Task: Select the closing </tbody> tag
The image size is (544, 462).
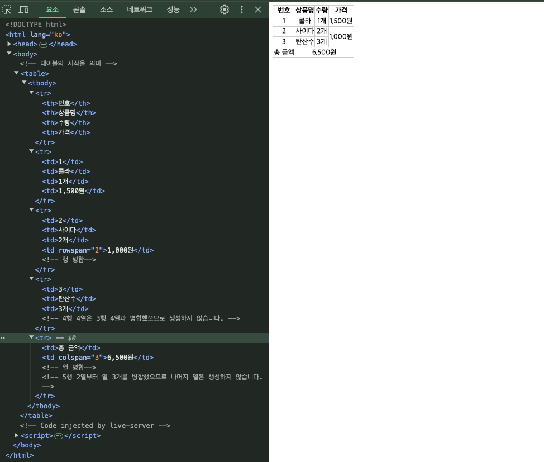Action: (44, 406)
